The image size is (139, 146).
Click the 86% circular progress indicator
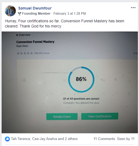click(x=81, y=79)
